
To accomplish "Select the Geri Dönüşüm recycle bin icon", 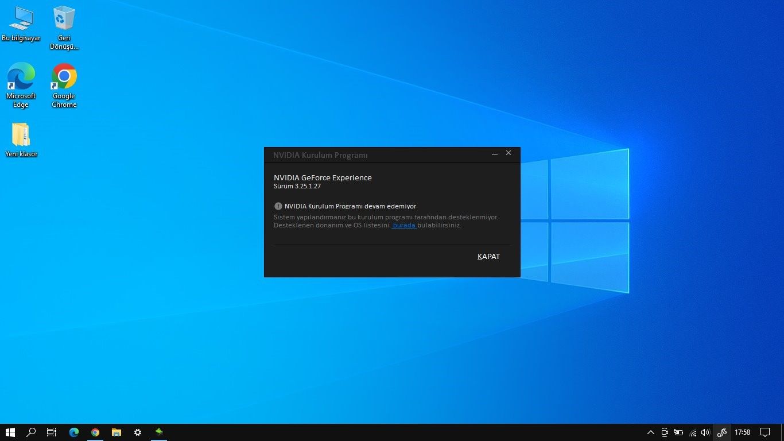I will (x=64, y=28).
